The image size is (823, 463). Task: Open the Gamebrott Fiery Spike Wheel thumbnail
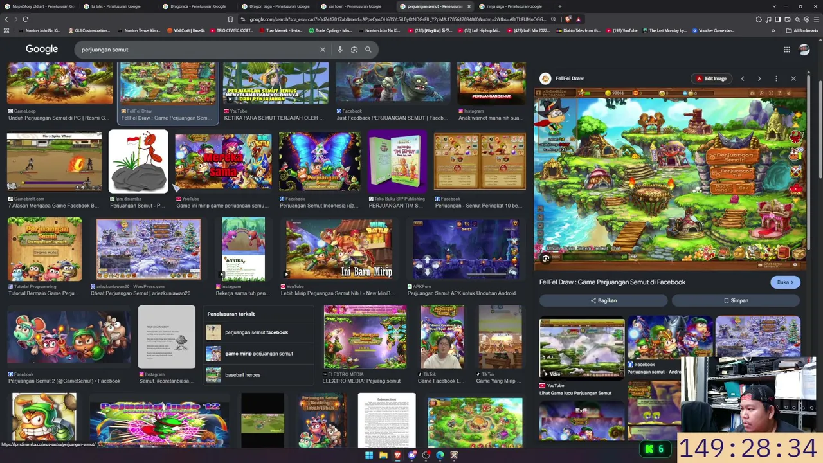click(54, 162)
